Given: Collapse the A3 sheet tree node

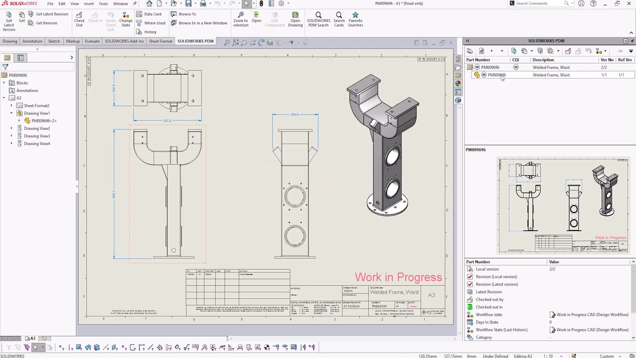Looking at the screenshot, I should coord(4,98).
